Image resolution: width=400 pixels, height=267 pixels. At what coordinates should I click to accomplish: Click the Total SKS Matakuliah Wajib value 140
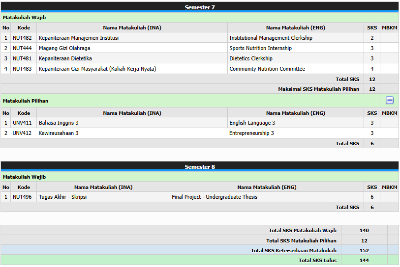pos(364,230)
